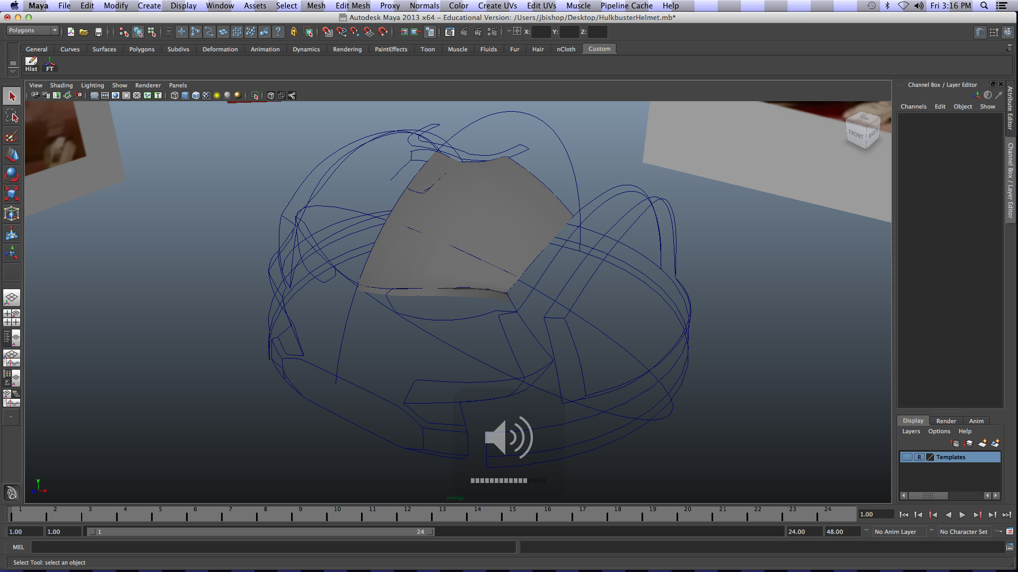Viewport: 1018px width, 572px height.
Task: Click the MEL command line input
Action: [273, 547]
